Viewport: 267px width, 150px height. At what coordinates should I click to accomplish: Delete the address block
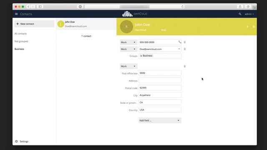coord(184,66)
